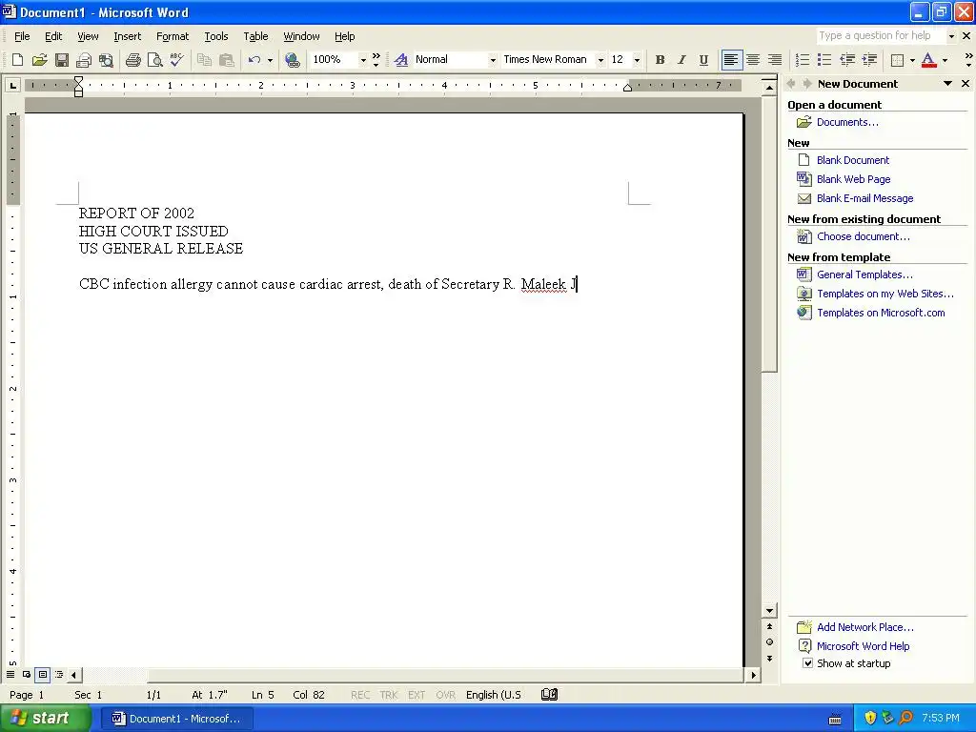Viewport: 976px width, 732px height.
Task: Click the vertical scrollbar down arrow
Action: click(x=769, y=611)
